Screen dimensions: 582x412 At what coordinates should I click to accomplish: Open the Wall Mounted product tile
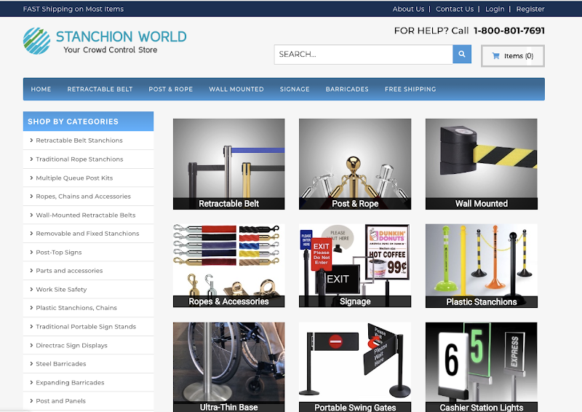(482, 164)
